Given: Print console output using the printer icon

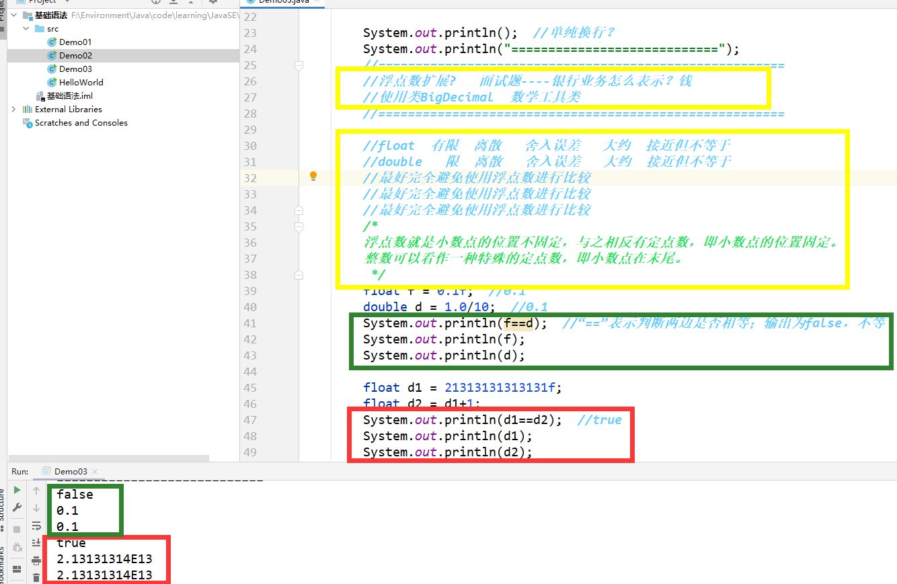Looking at the screenshot, I should [x=36, y=560].
